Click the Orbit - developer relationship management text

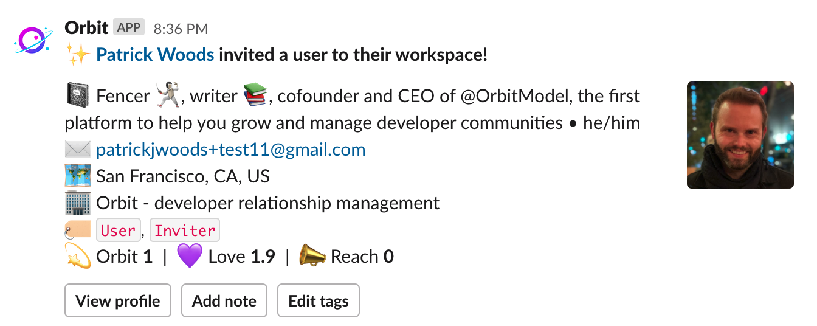[x=268, y=203]
